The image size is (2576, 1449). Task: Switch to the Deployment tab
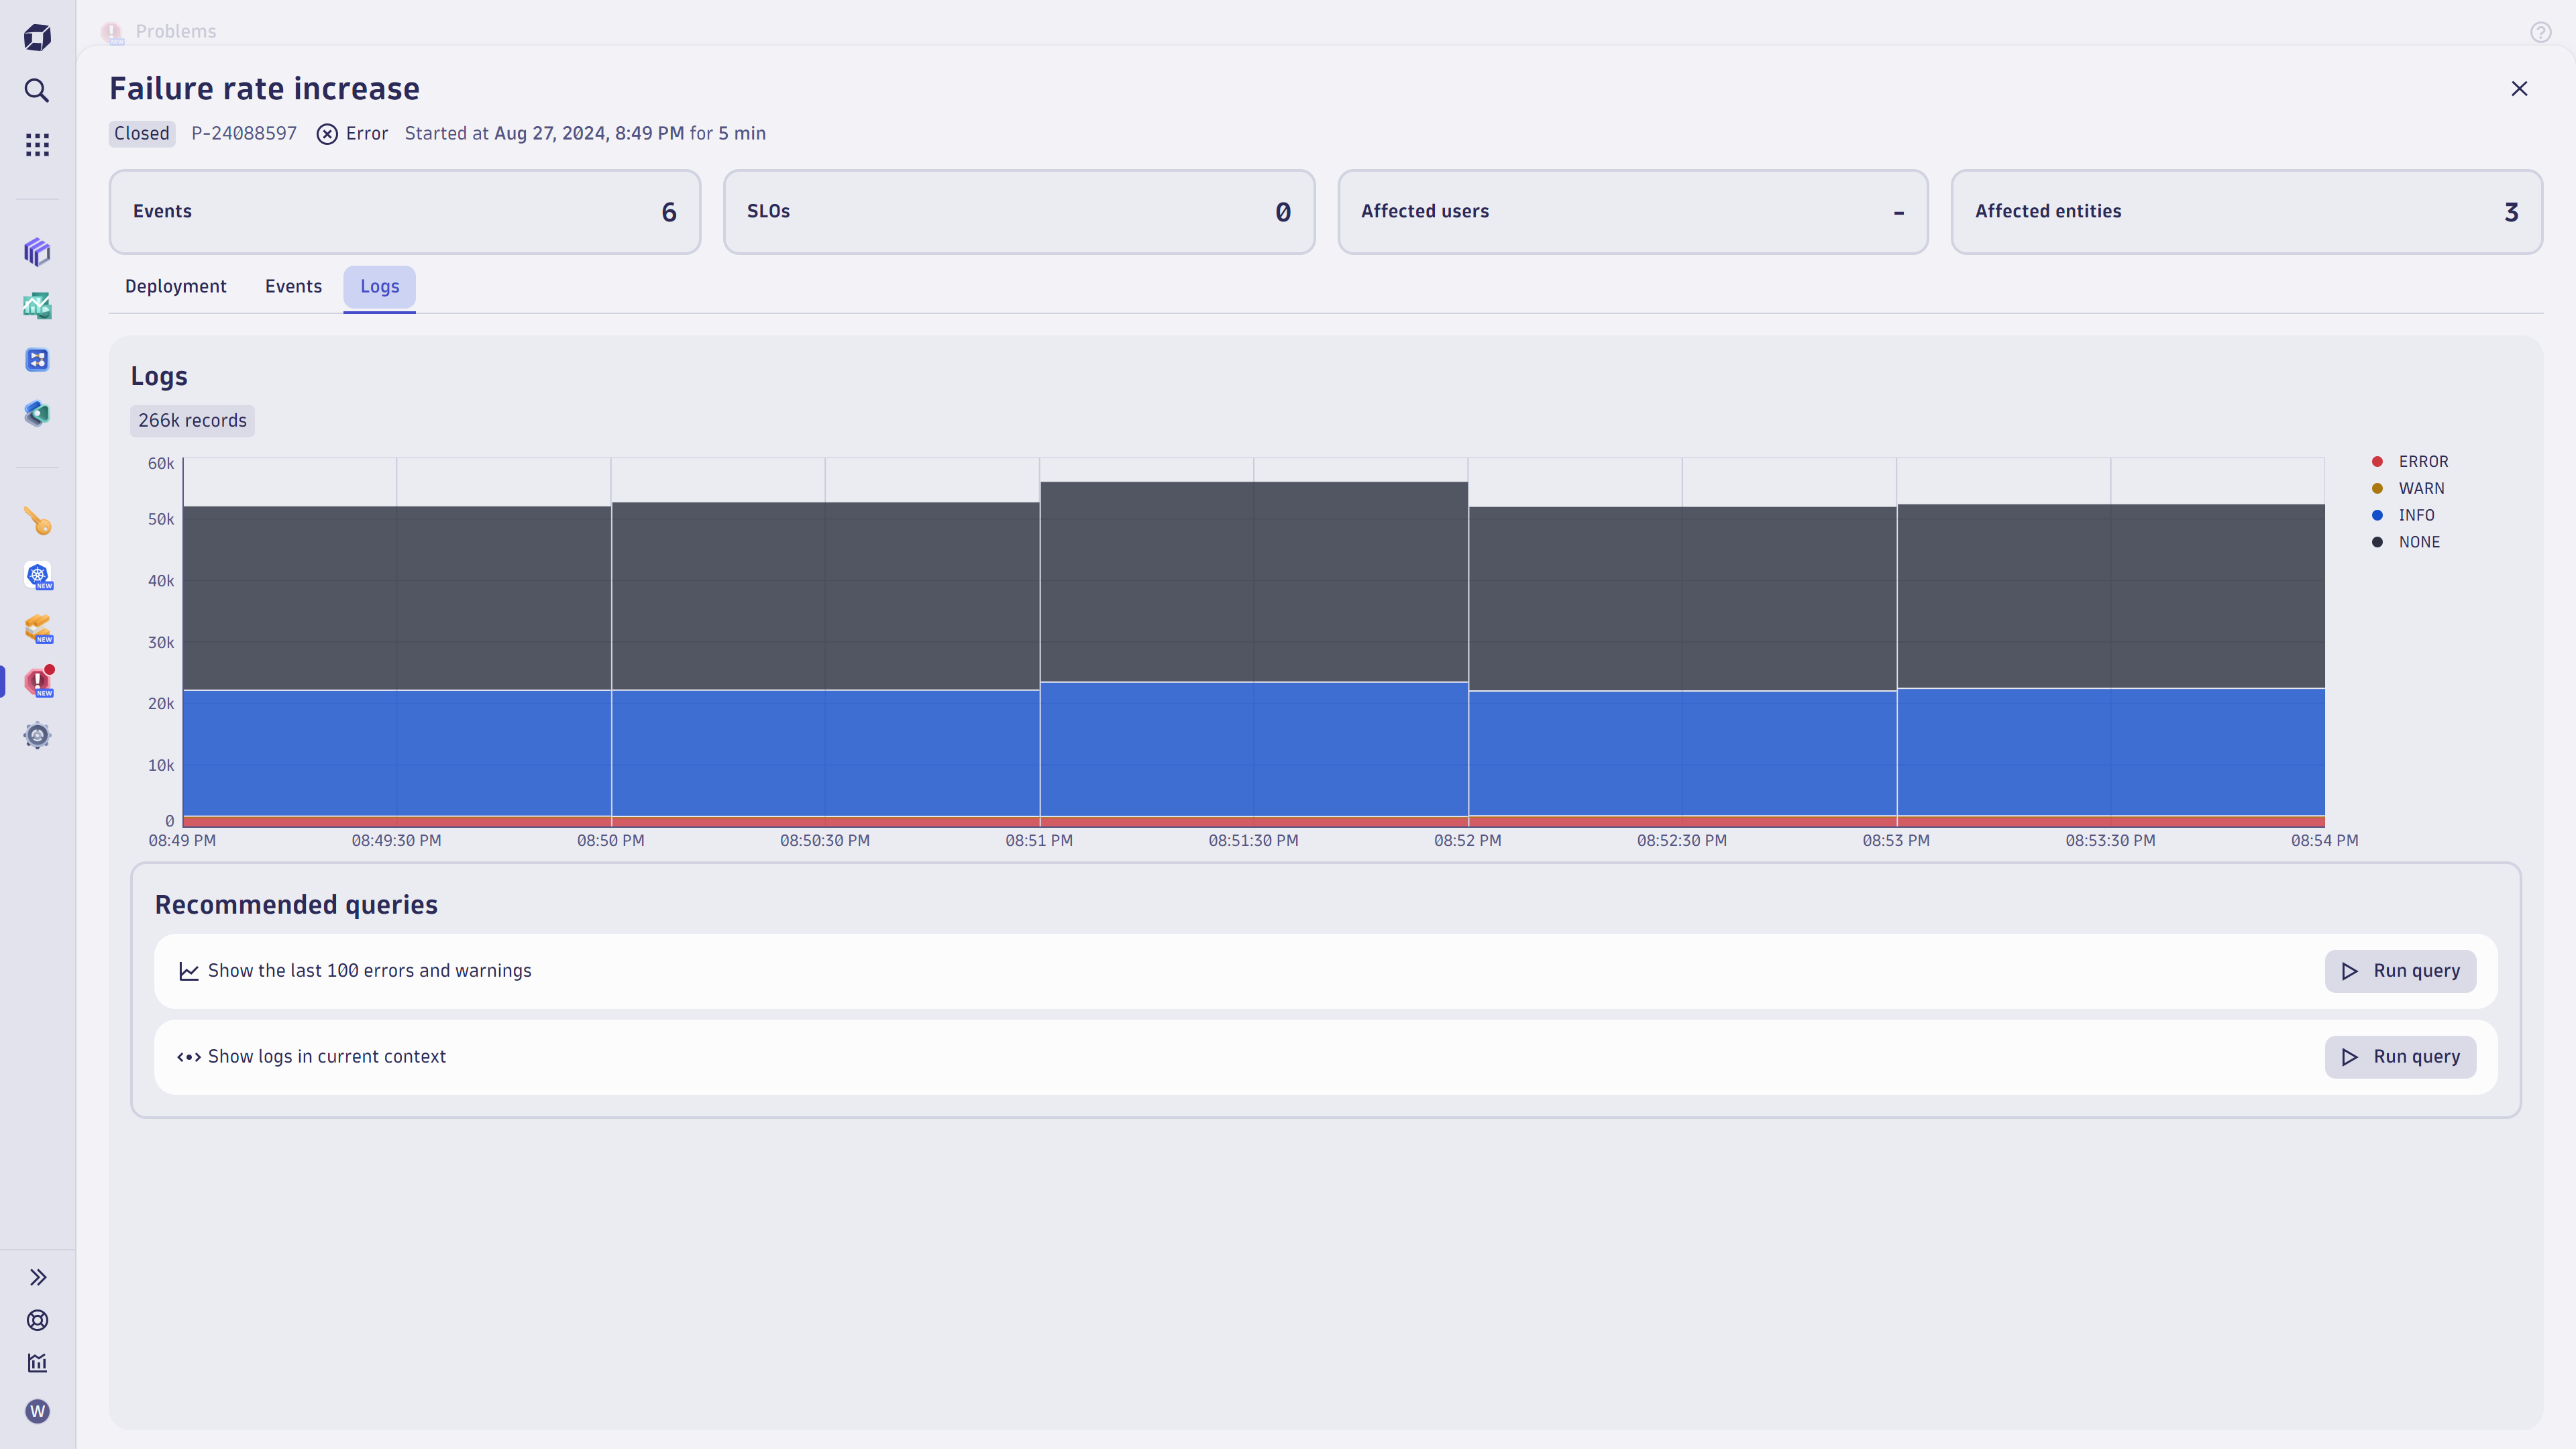coord(175,287)
